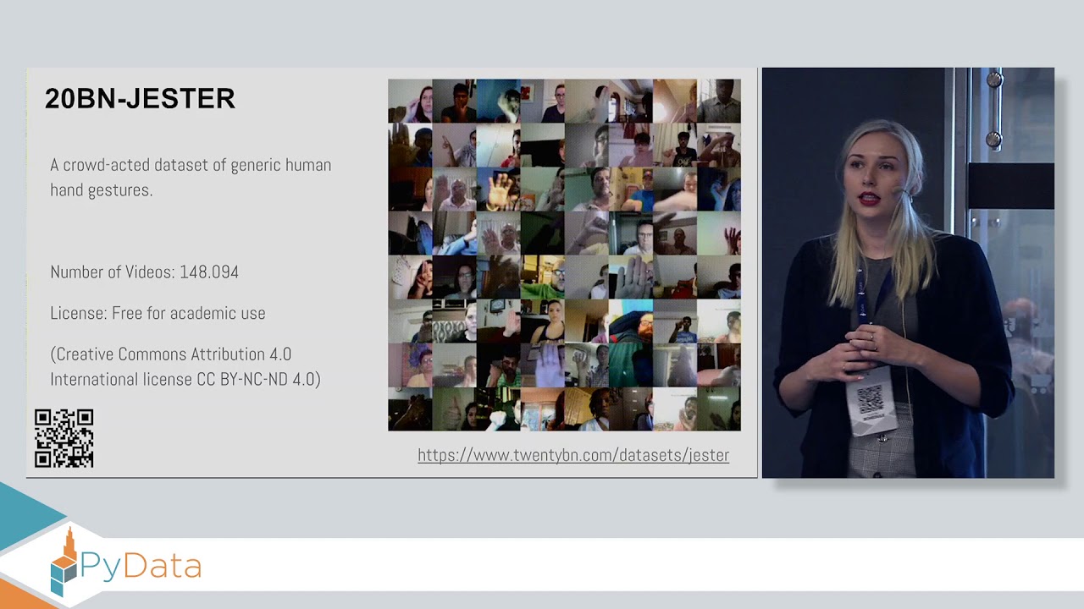Click the Creative Commons Attribution 4.0 text
Screen dimensions: 1084x609
coord(185,366)
